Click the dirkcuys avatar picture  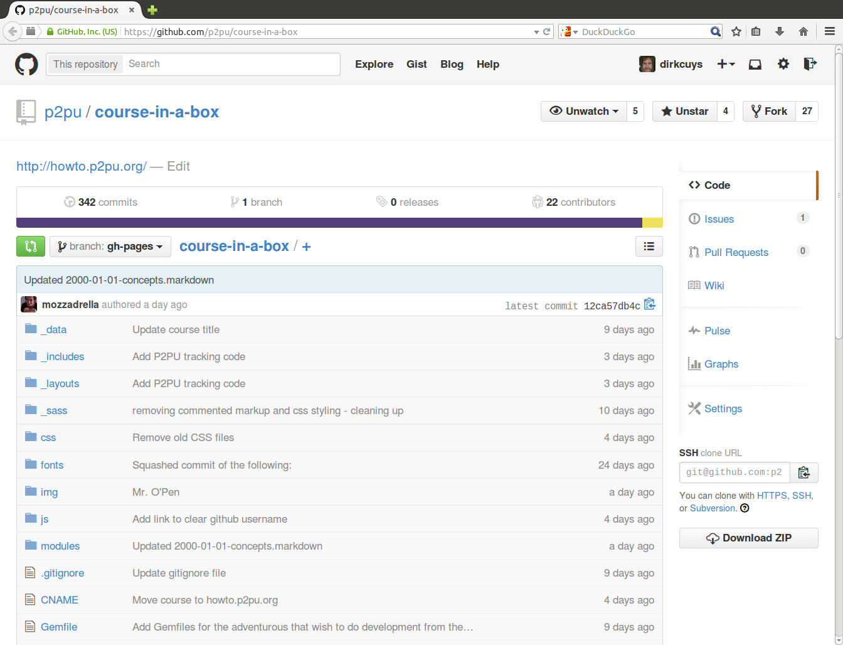coord(647,64)
